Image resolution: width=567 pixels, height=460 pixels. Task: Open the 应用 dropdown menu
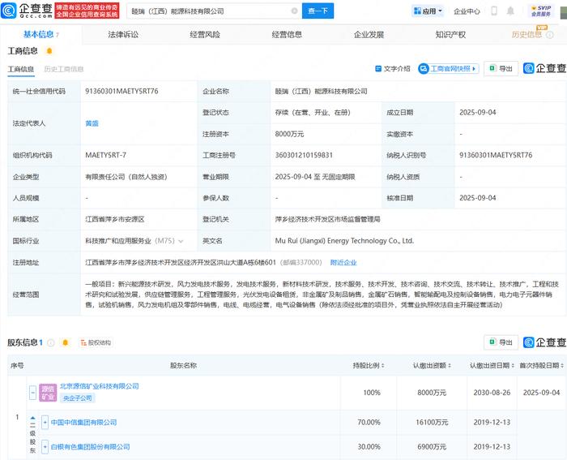click(x=428, y=11)
